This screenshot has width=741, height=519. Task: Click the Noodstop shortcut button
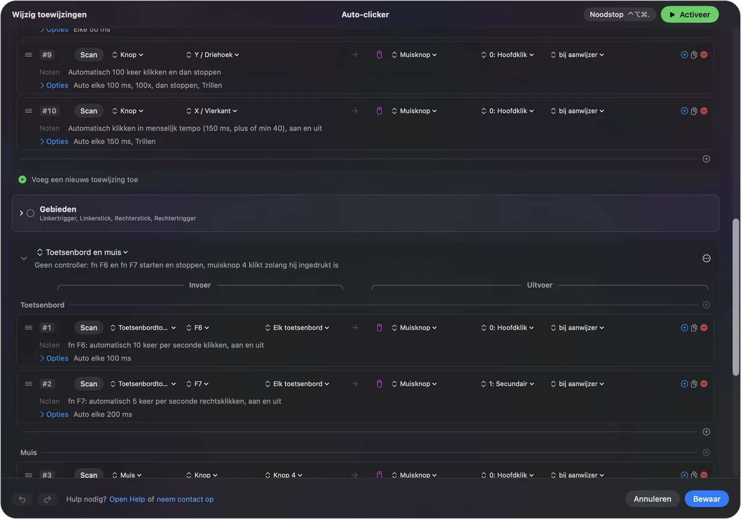[x=620, y=15]
